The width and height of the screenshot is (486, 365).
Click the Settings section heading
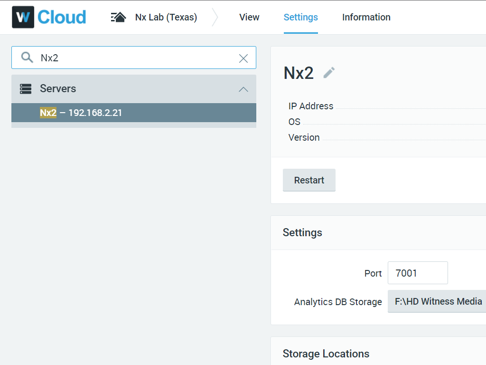tap(302, 233)
